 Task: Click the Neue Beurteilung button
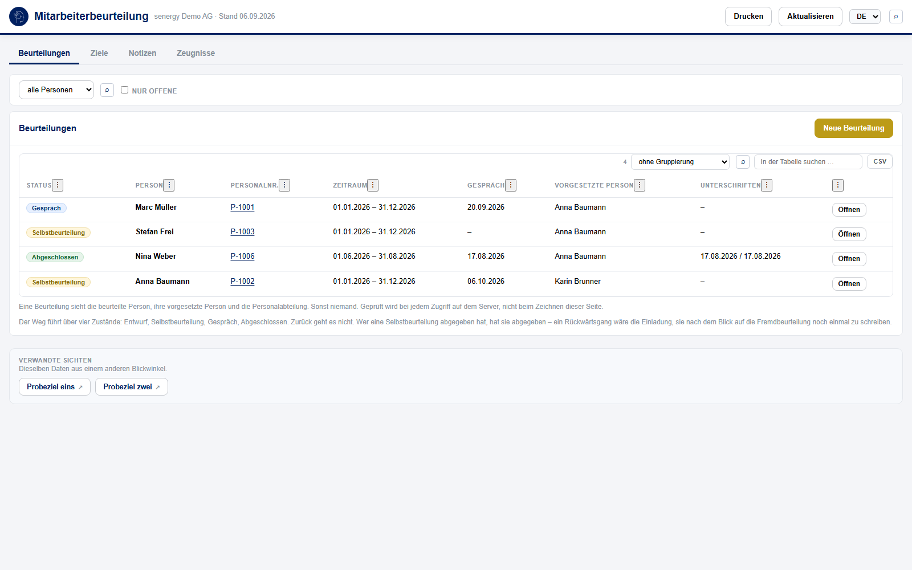(x=854, y=128)
